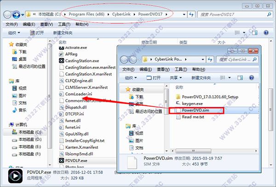The width and height of the screenshot is (276, 187).
Task: Select keygen.exe in front window
Action: coord(190,103)
